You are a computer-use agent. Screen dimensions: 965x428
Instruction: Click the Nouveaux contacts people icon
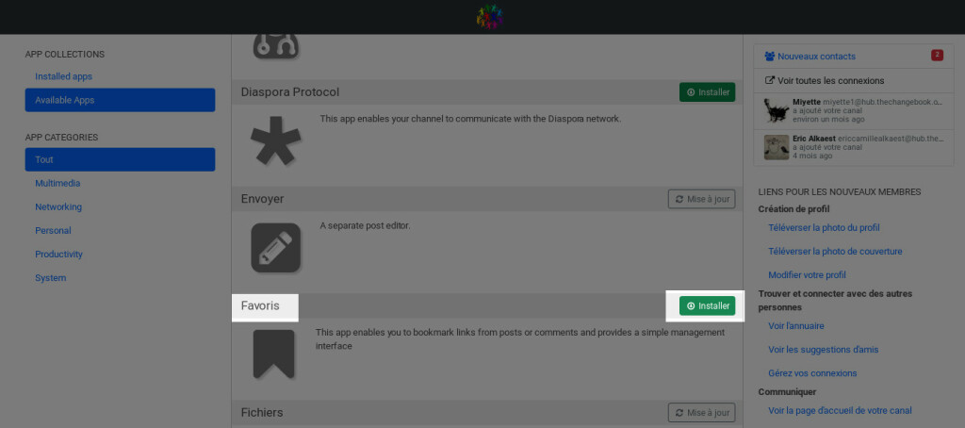[x=769, y=56]
